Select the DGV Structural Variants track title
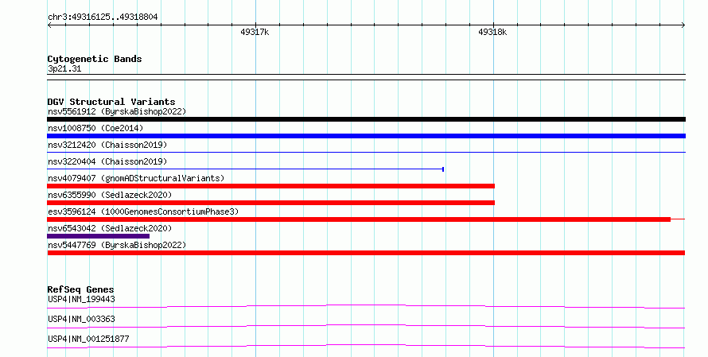This screenshot has width=708, height=357. coord(111,102)
